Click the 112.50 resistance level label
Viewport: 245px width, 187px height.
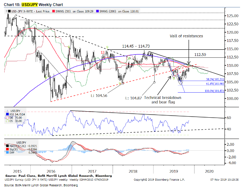pos(200,55)
